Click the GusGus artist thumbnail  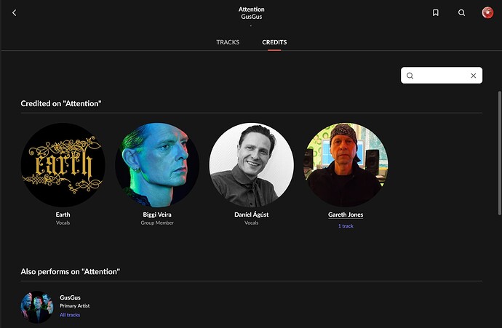(x=37, y=307)
